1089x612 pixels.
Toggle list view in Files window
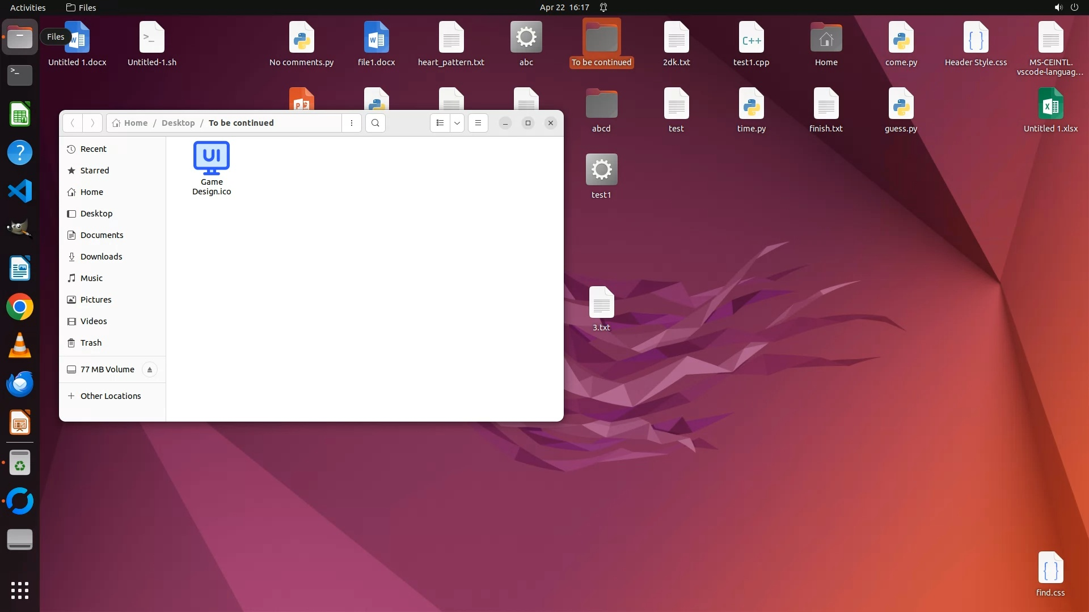(440, 123)
